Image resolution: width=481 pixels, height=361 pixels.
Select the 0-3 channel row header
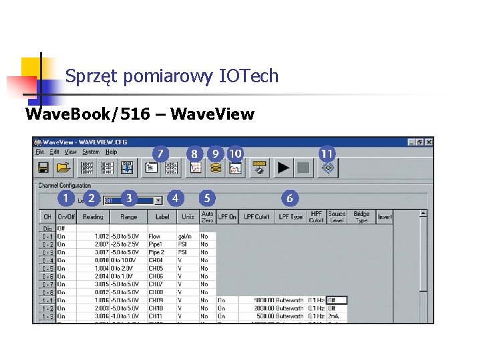47,252
